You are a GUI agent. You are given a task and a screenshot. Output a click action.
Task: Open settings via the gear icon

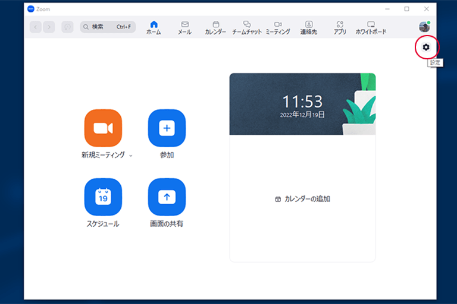pyautogui.click(x=426, y=47)
